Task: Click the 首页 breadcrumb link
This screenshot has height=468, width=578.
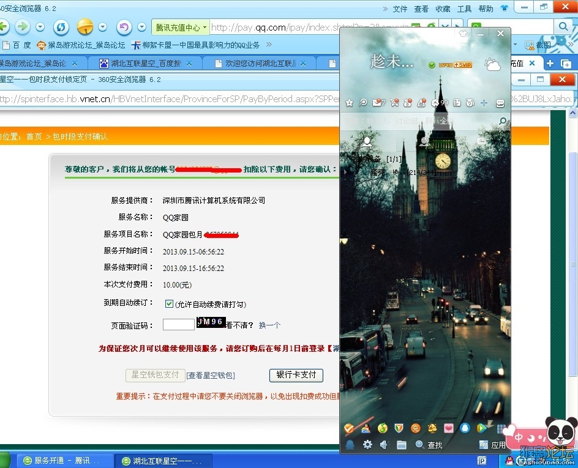Action: 34,136
